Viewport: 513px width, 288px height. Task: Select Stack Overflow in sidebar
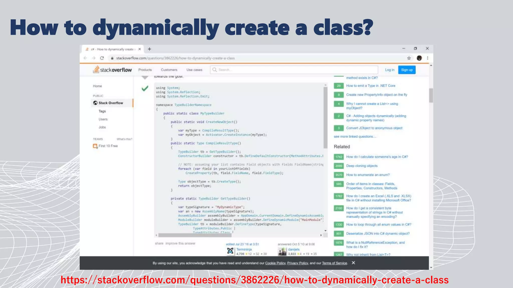tap(112, 103)
